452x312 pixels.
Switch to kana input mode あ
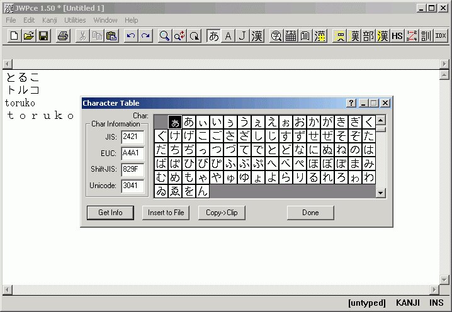pyautogui.click(x=213, y=36)
